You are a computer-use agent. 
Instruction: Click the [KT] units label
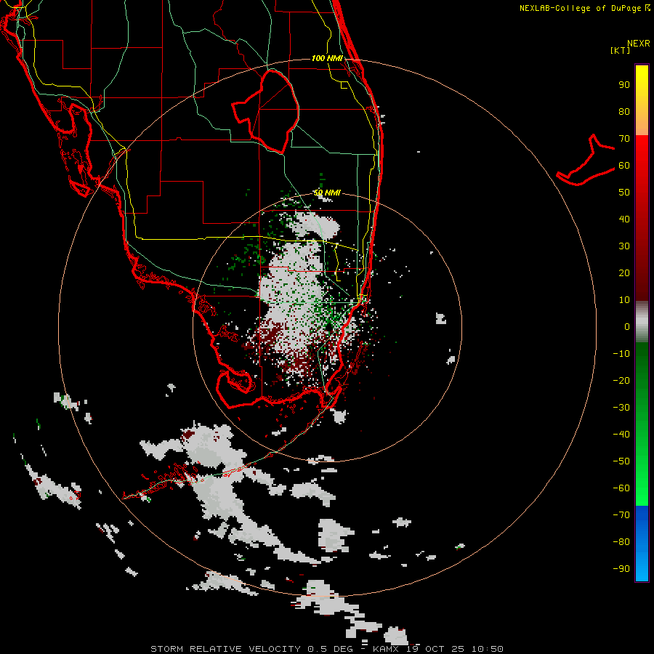[621, 50]
